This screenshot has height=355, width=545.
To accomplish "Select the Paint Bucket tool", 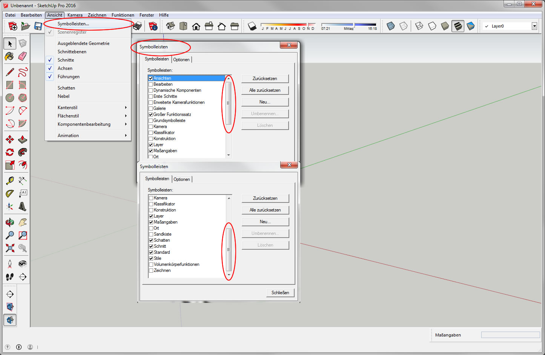I will tap(10, 57).
